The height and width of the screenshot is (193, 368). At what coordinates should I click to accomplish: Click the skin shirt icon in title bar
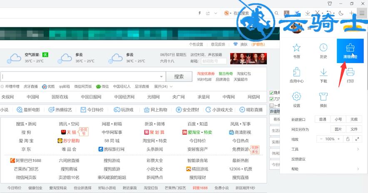pyautogui.click(x=330, y=3)
